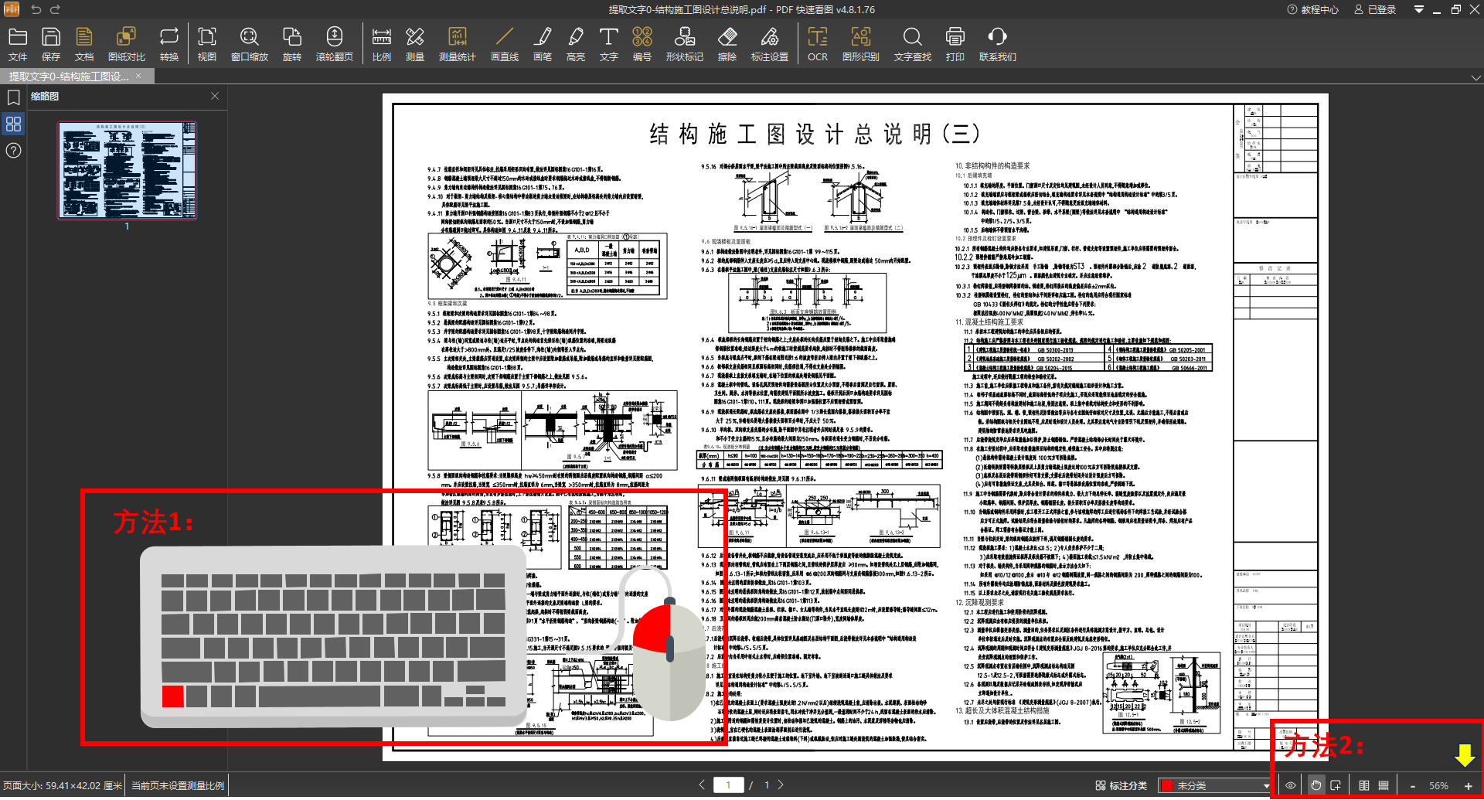Viewport: 1484px width, 800px height.
Task: Open the 文件 file menu
Action: point(18,44)
